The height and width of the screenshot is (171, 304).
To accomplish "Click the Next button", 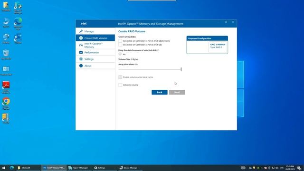I will click(177, 92).
